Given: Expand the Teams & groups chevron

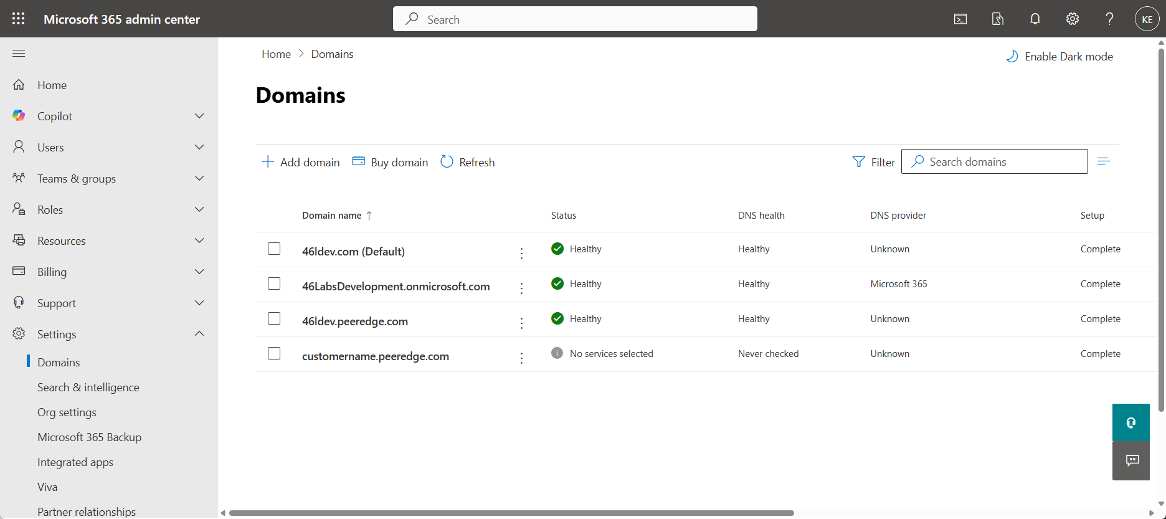Looking at the screenshot, I should tap(199, 178).
